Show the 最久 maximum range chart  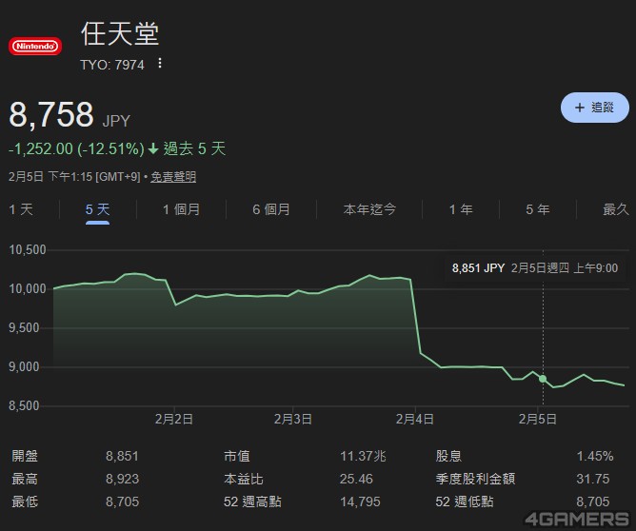pos(616,209)
